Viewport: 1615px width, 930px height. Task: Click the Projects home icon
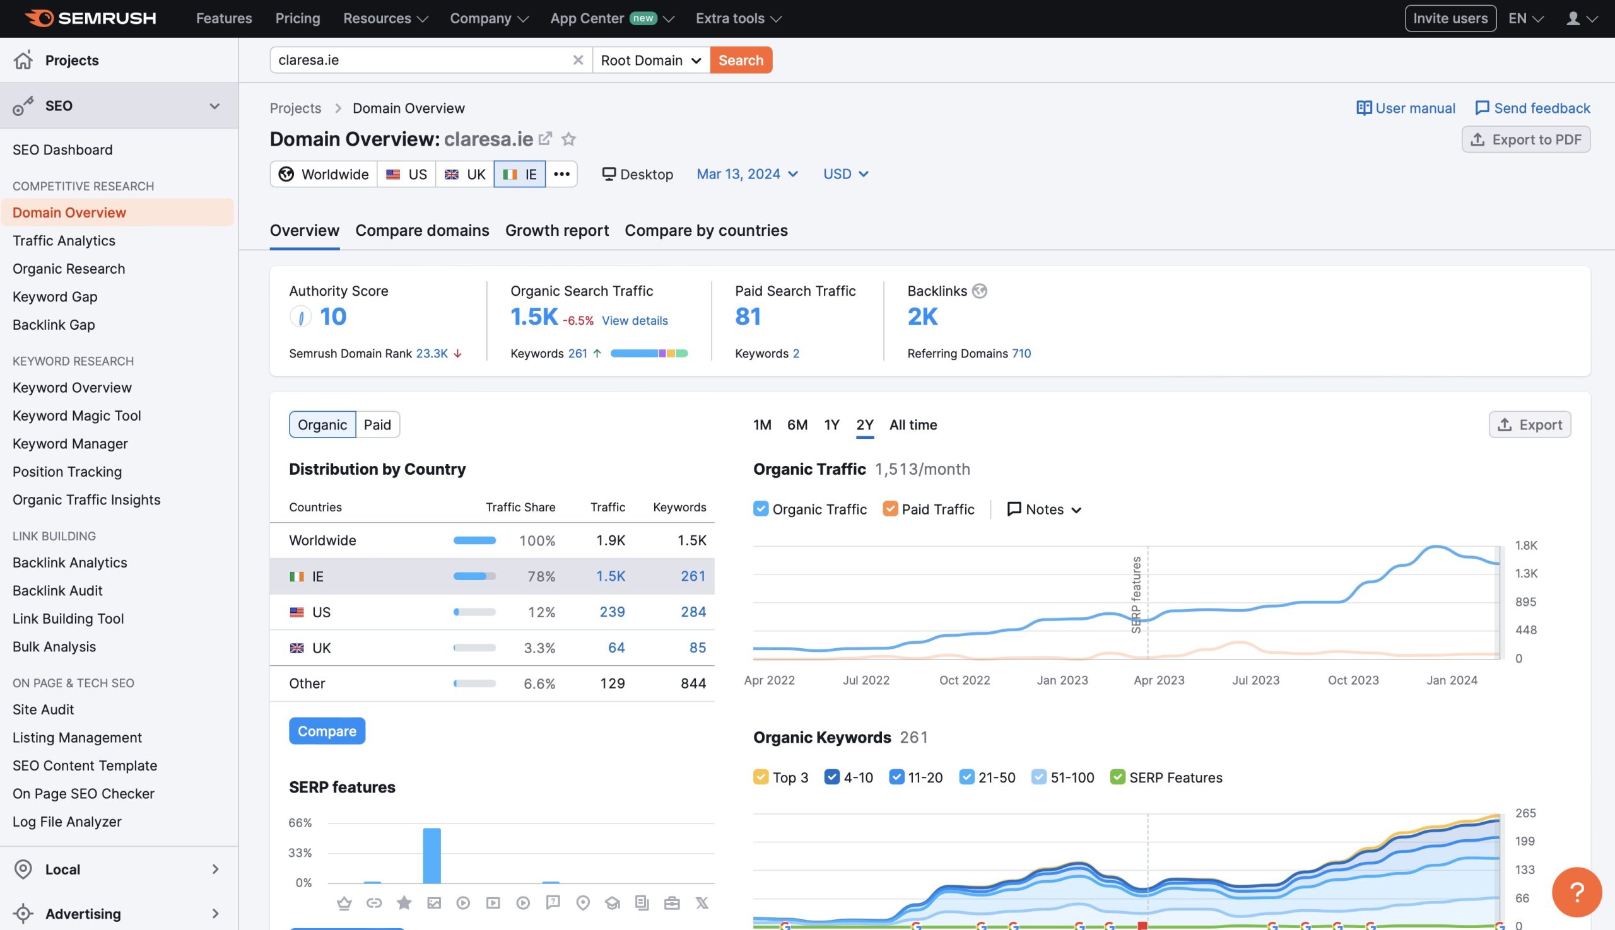point(23,60)
